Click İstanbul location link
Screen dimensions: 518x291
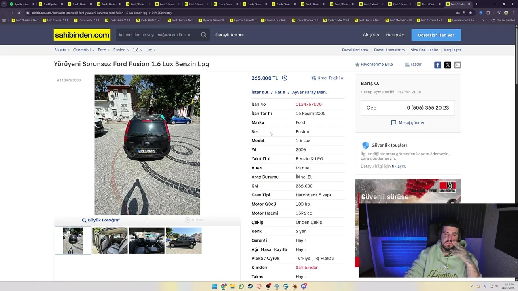(260, 92)
